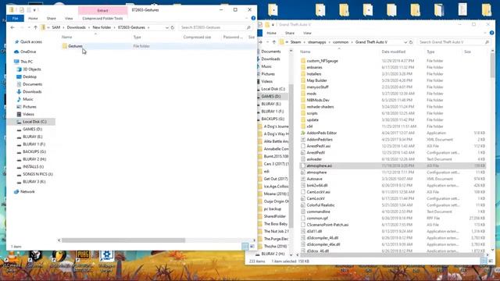Select SONGS N PICS drive

pos(37,174)
